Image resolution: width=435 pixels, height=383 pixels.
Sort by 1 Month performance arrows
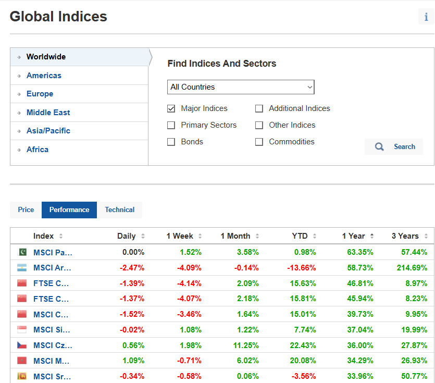point(257,236)
